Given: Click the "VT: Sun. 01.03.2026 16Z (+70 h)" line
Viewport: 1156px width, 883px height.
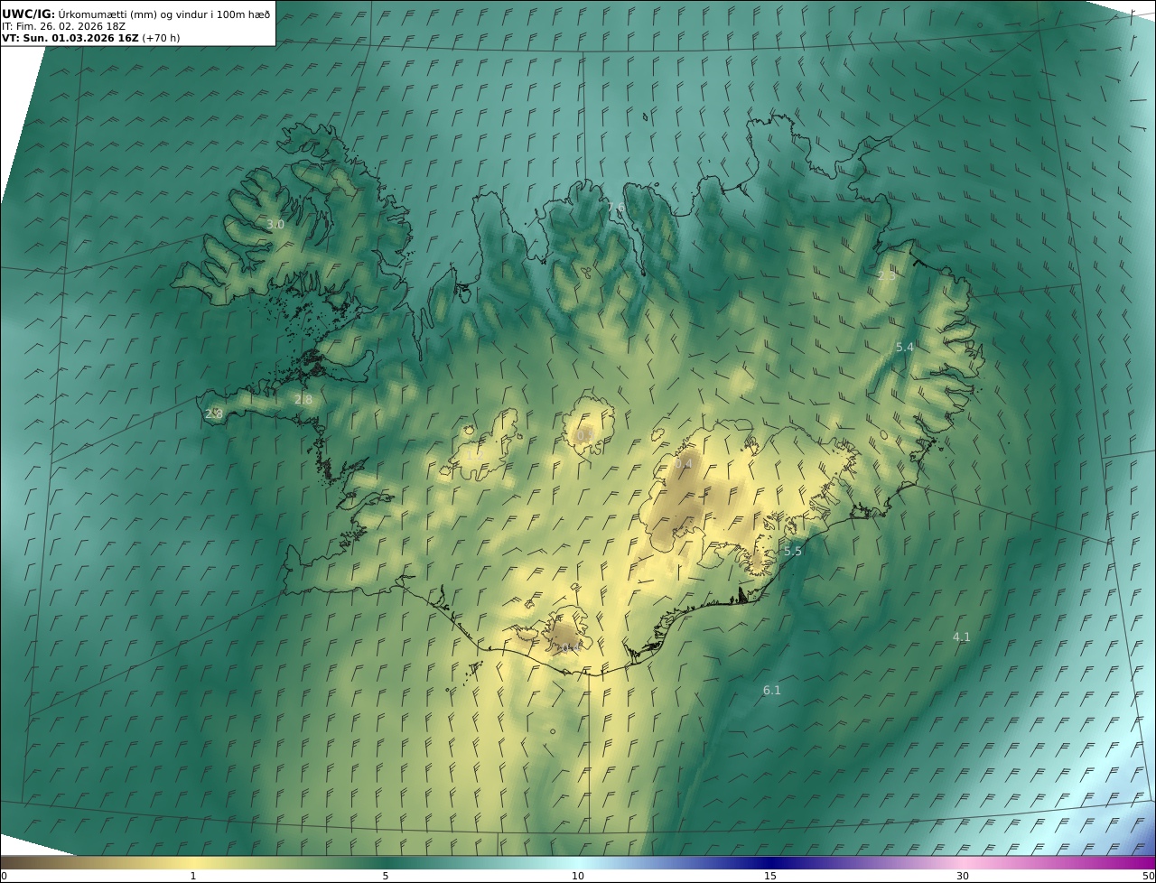Looking at the screenshot, I should [90, 39].
